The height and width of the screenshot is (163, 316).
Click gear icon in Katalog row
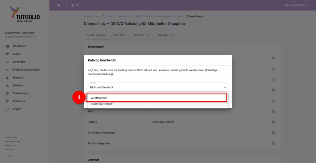tap(273, 122)
